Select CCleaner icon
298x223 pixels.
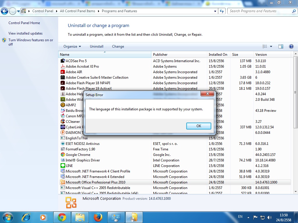point(63,121)
